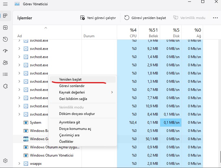The height and width of the screenshot is (168, 221).
Task: Open Kaynak değerleri submenu
Action: [x=83, y=92]
